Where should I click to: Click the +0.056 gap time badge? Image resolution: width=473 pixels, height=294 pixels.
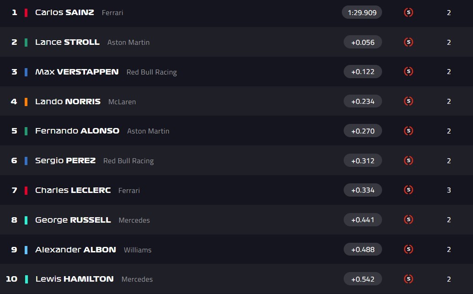pos(362,42)
